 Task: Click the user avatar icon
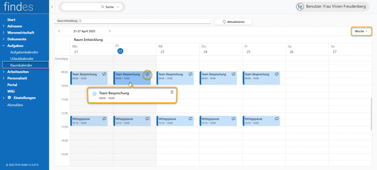click(300, 7)
